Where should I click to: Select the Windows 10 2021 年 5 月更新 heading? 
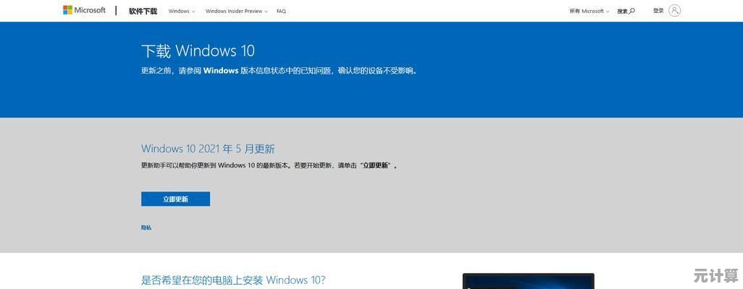pos(208,149)
